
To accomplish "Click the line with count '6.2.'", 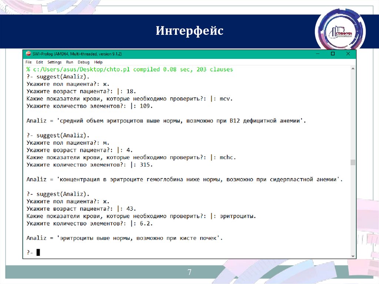I will 90,224.
